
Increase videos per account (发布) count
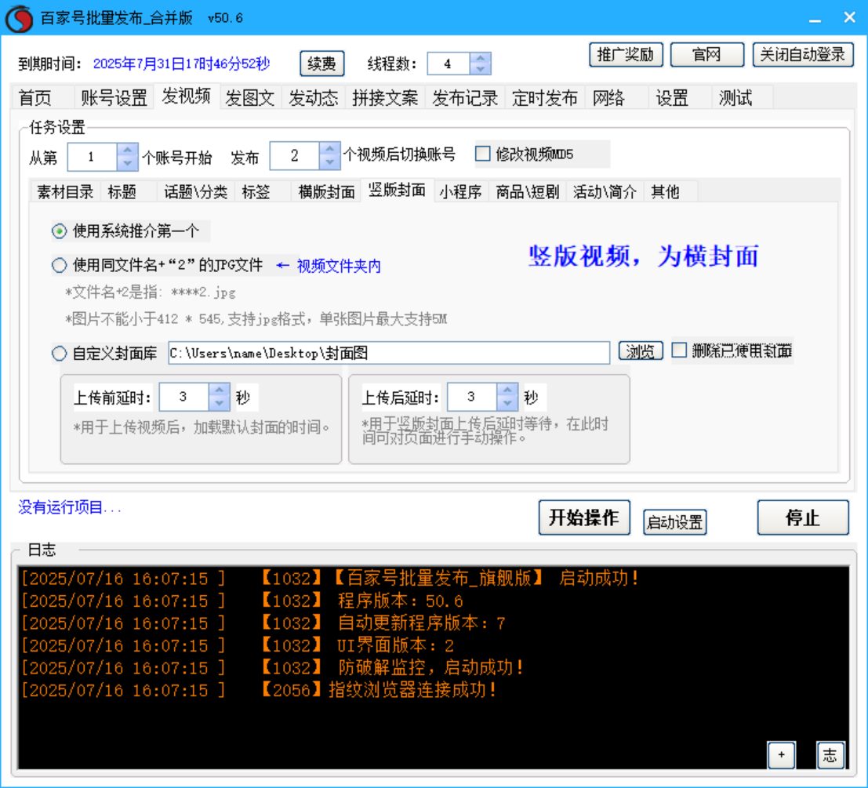pos(329,150)
